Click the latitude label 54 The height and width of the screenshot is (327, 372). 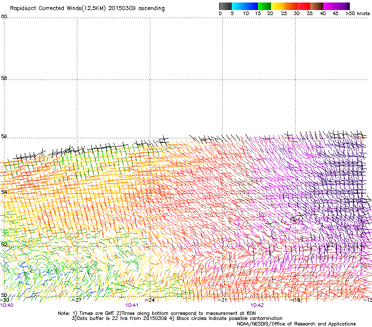pyautogui.click(x=4, y=192)
